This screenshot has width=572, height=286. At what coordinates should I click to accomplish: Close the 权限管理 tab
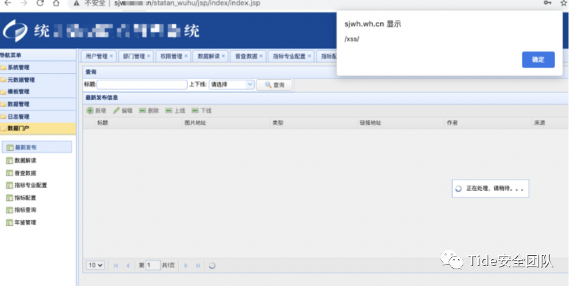coord(186,56)
